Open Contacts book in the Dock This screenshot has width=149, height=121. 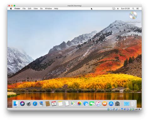[48, 104]
